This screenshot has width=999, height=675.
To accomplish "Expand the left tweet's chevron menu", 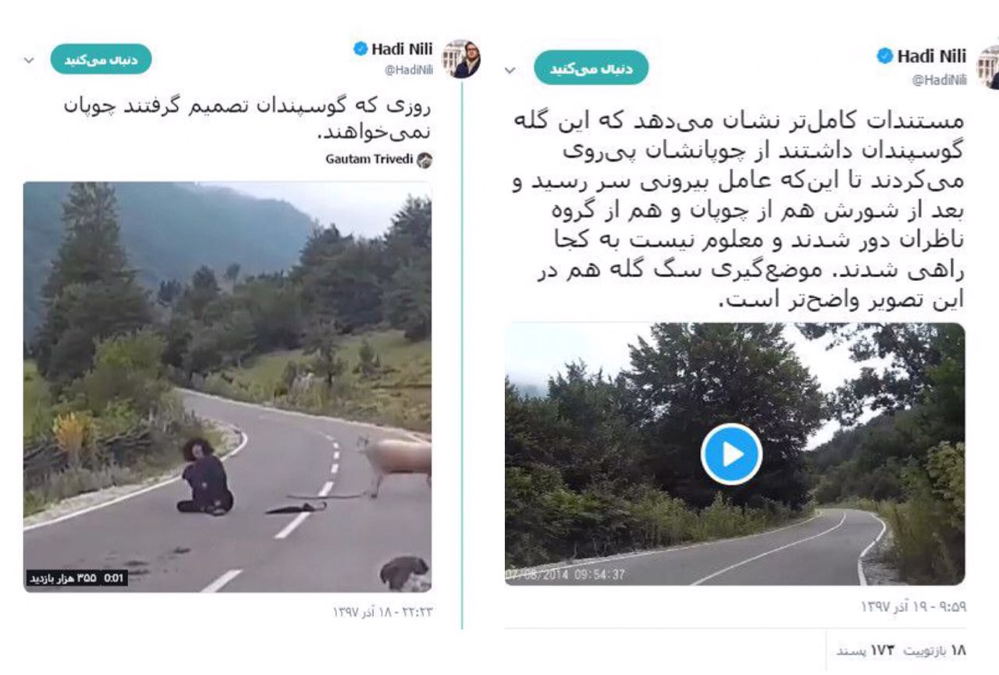I will click(29, 60).
